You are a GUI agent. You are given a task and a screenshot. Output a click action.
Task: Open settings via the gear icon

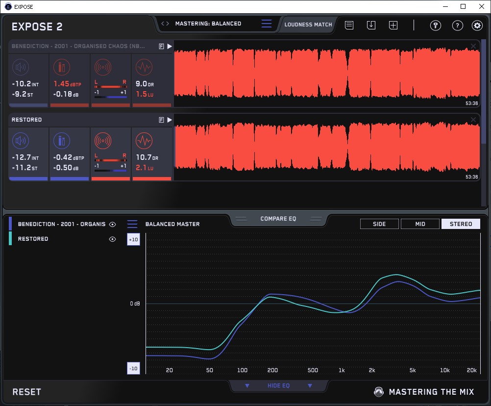tap(477, 25)
